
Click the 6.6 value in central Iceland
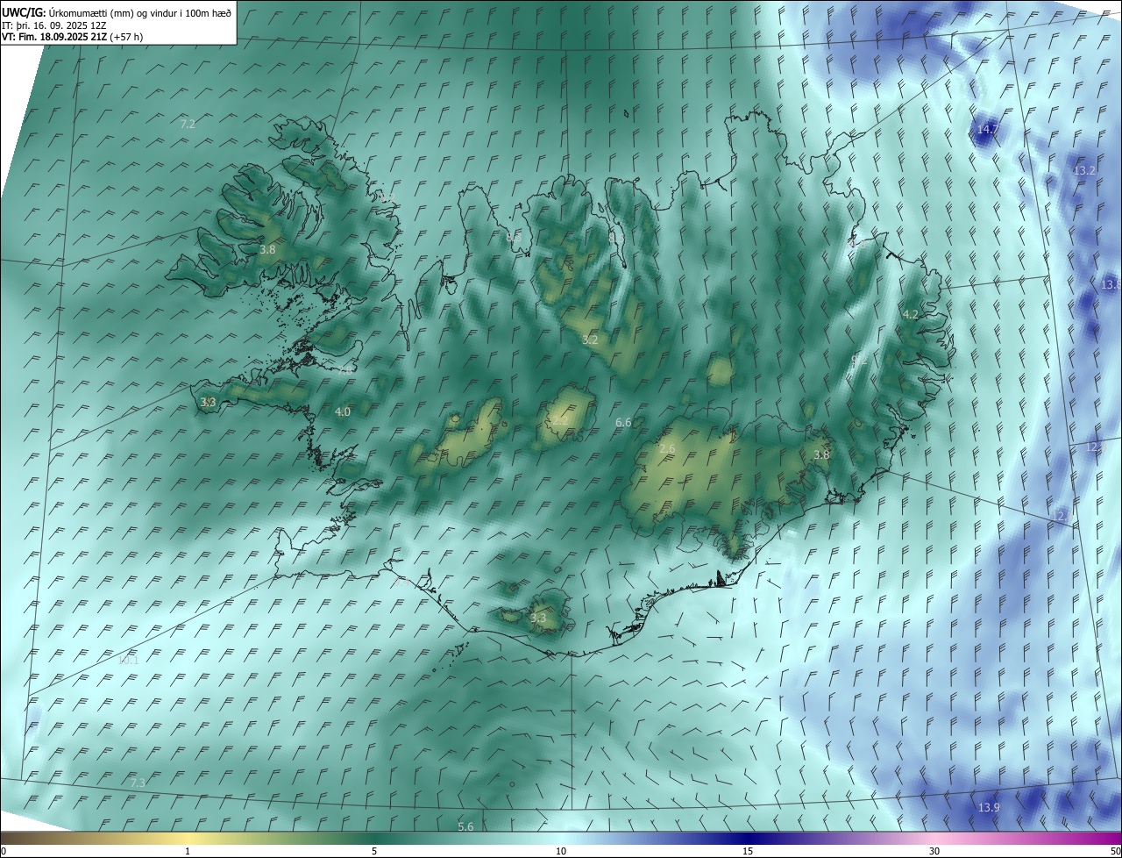coord(623,423)
